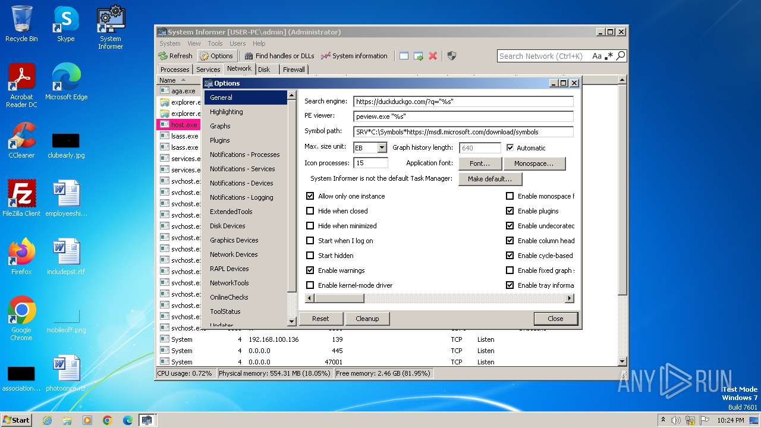761x428 pixels.
Task: Click the Font... button
Action: (x=480, y=163)
